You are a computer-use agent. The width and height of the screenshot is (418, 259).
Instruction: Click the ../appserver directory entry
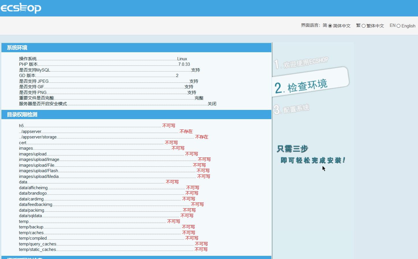click(30, 132)
